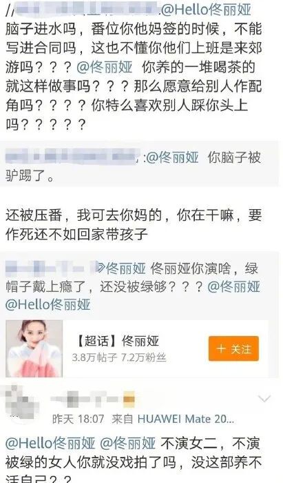Open the 【超话】佟丽娅 topic title
The width and height of the screenshot is (283, 483).
(117, 341)
